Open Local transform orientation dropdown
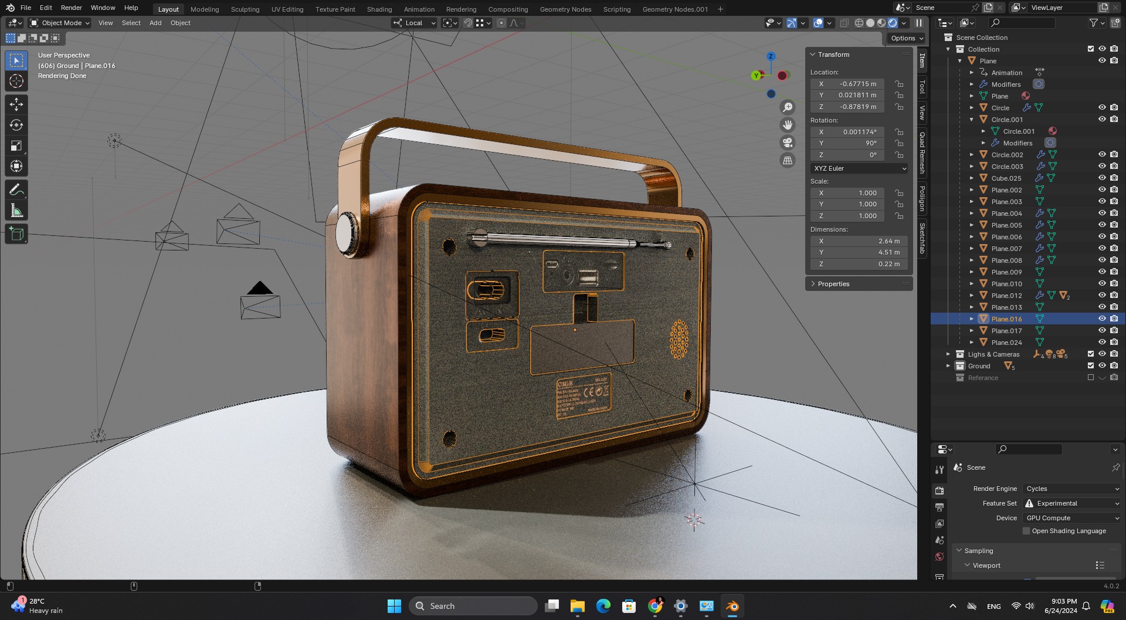The height and width of the screenshot is (620, 1126). pyautogui.click(x=415, y=23)
